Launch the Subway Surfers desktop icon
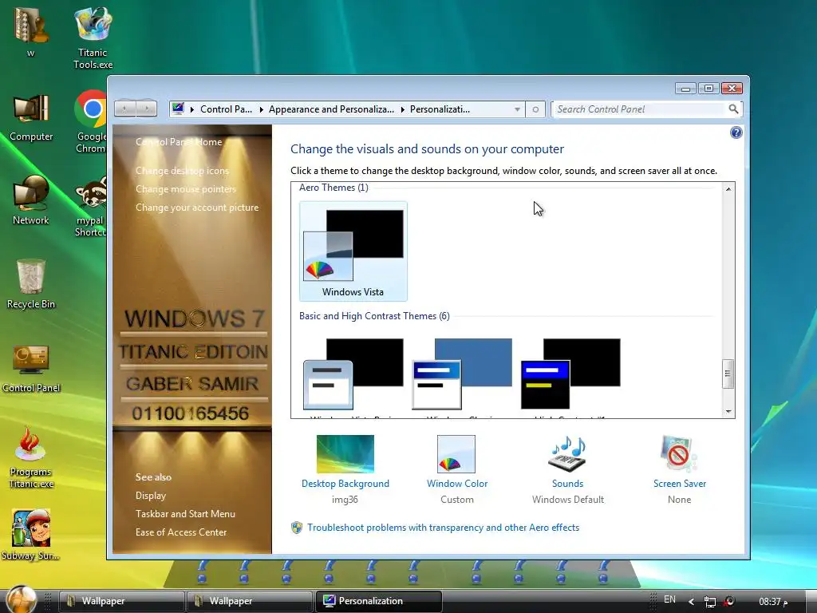The height and width of the screenshot is (613, 817). coord(31,535)
